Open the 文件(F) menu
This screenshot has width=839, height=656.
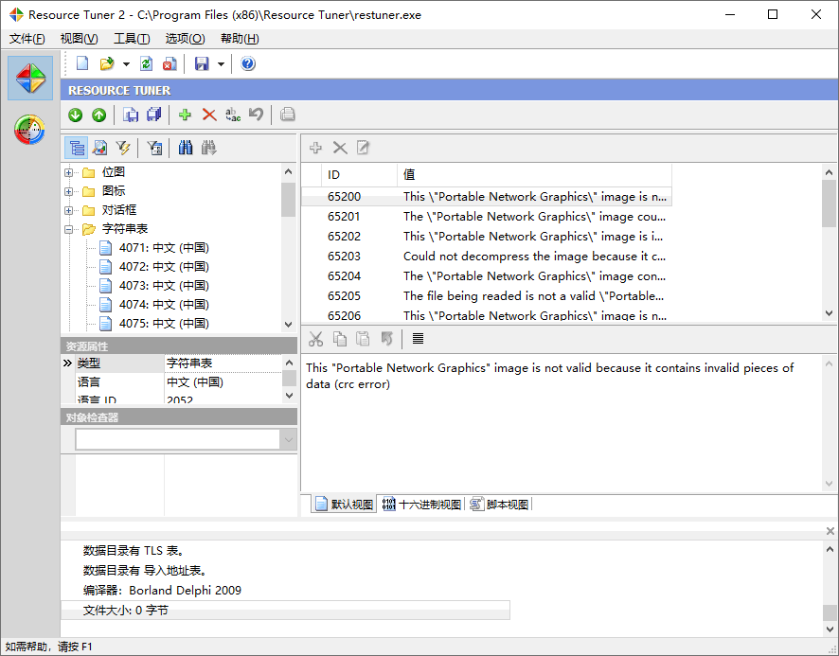click(x=27, y=39)
